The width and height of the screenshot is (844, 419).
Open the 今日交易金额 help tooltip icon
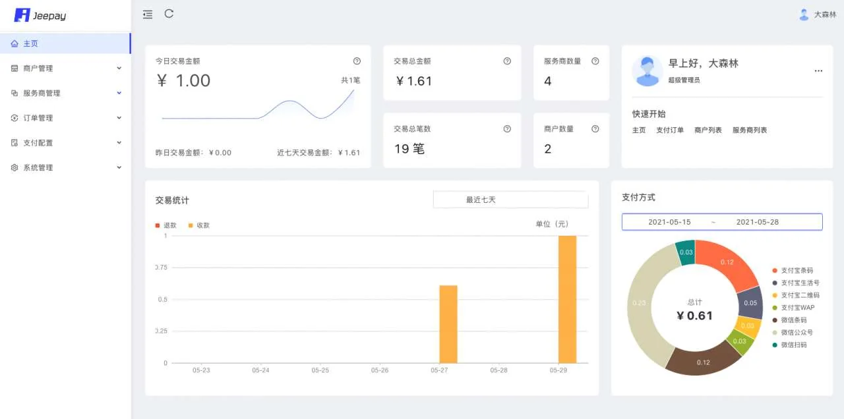click(357, 60)
